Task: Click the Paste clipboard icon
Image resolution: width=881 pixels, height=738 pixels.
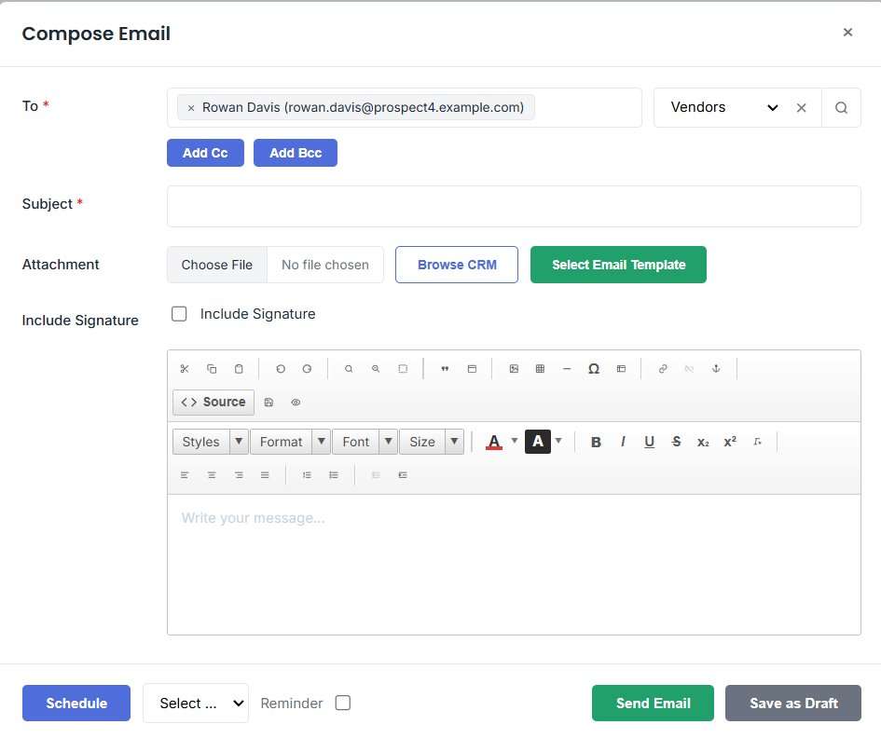Action: click(239, 369)
